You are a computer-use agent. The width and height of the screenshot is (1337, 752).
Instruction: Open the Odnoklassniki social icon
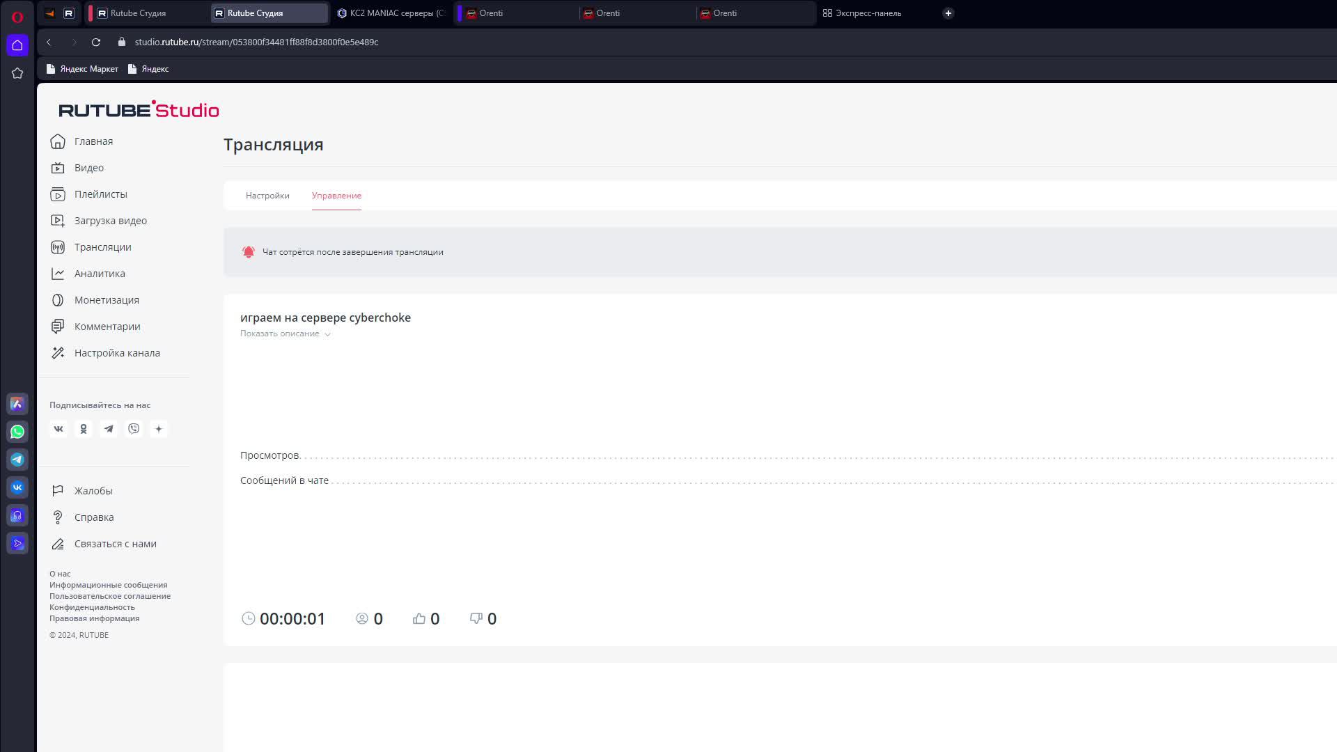click(84, 429)
